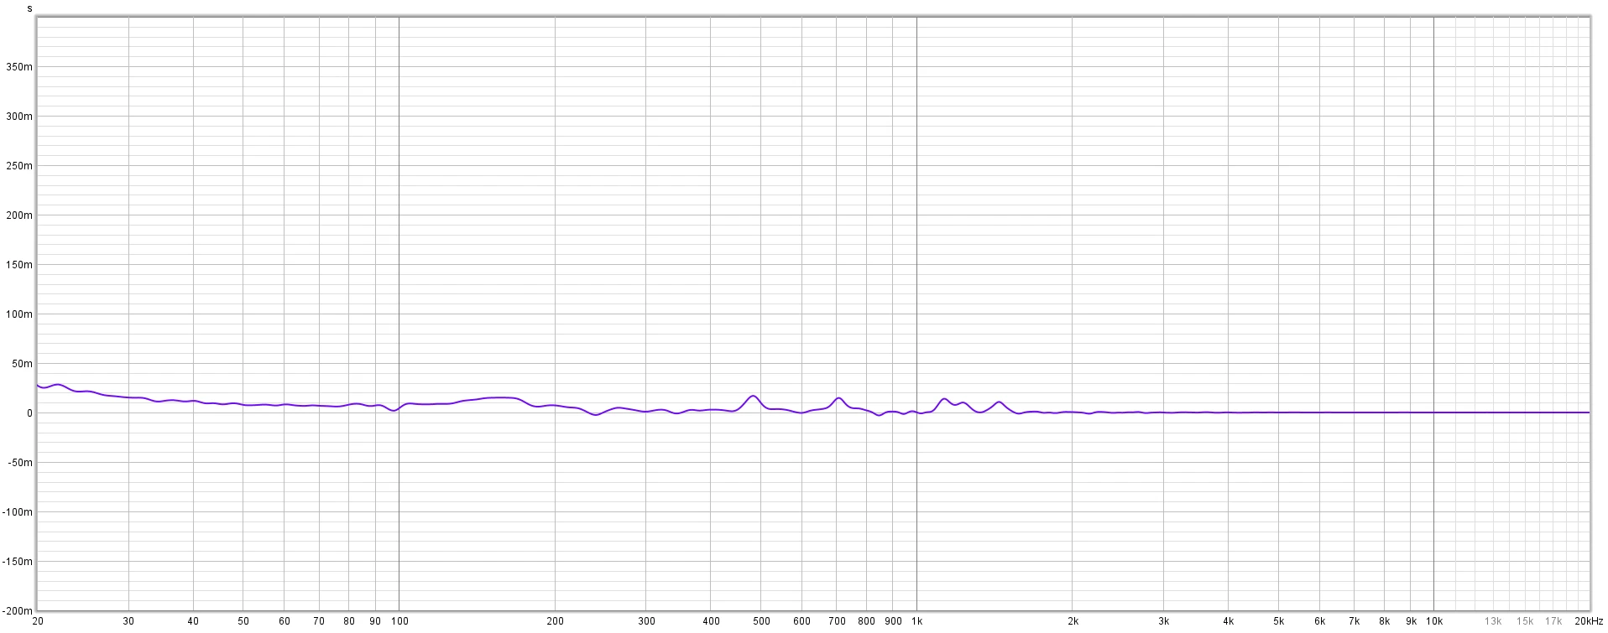
Task: Click the curve peak near 500 Hz
Action: click(754, 396)
